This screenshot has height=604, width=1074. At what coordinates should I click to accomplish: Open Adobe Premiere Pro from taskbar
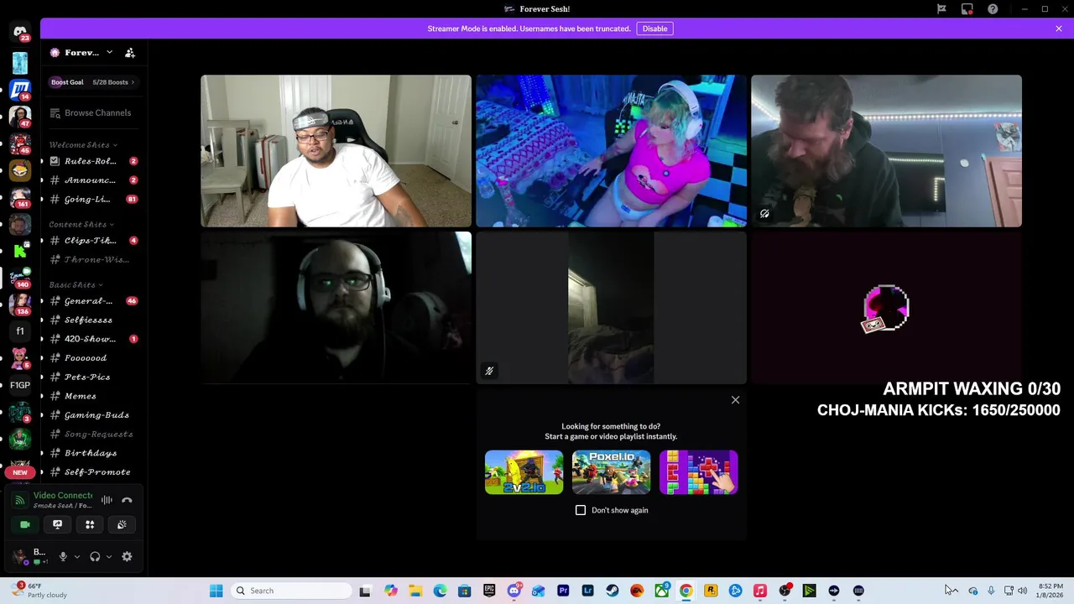563,591
